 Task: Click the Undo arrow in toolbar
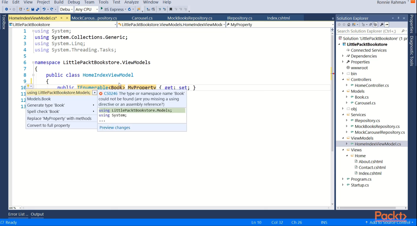pos(44,9)
